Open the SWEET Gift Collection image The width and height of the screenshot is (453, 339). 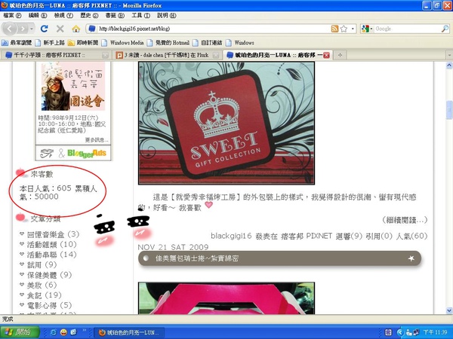[226, 123]
